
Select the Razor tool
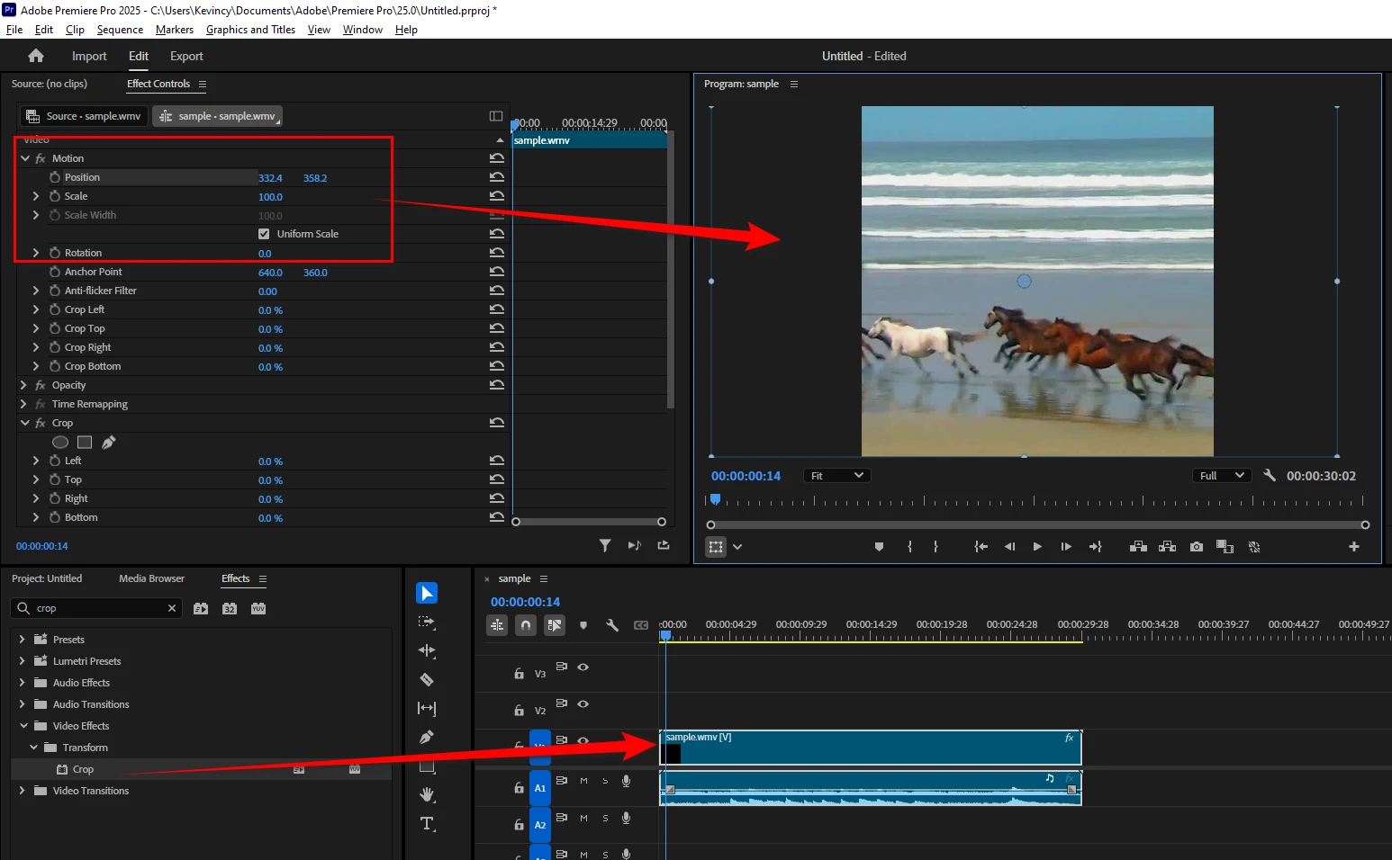[427, 679]
